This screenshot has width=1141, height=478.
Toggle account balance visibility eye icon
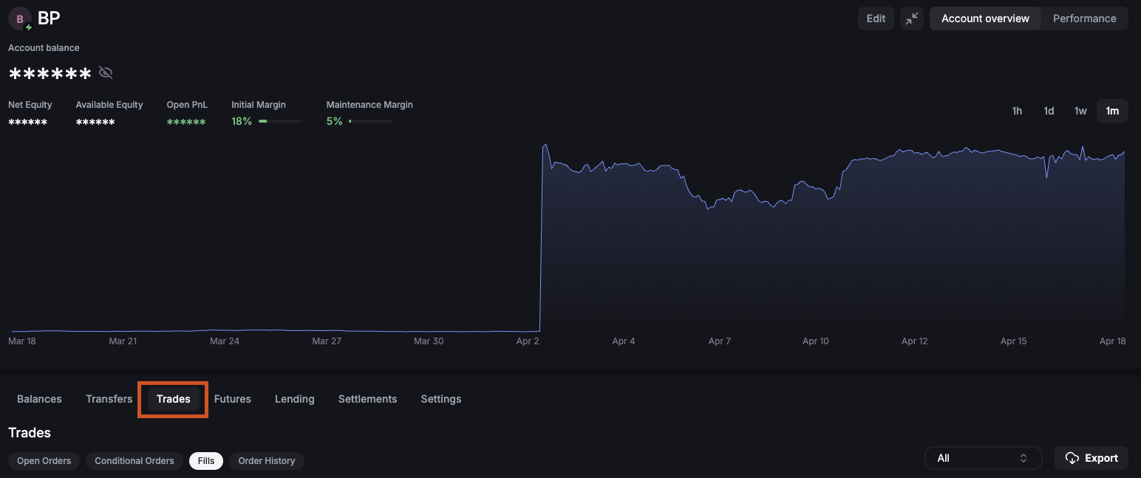click(106, 72)
